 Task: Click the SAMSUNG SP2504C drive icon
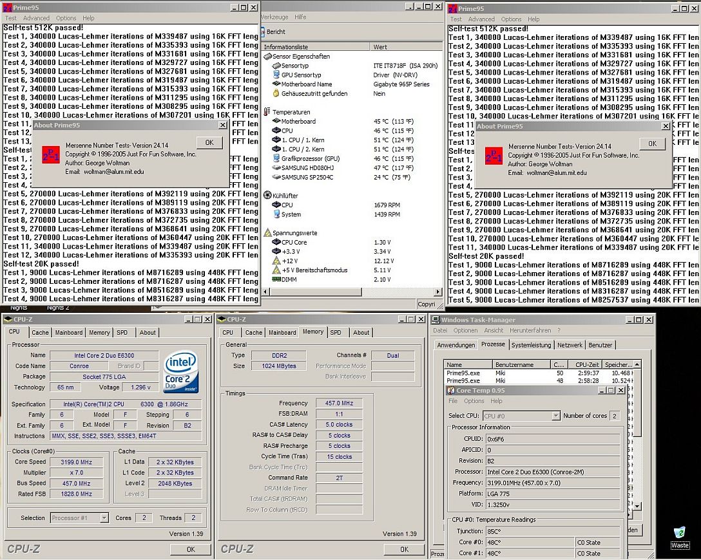point(276,177)
